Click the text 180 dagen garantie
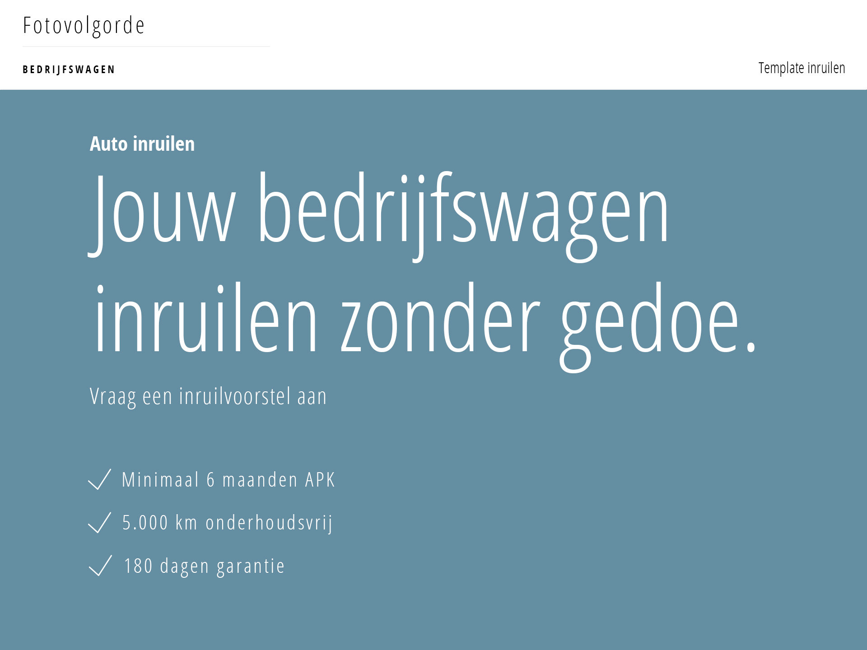 pos(205,566)
